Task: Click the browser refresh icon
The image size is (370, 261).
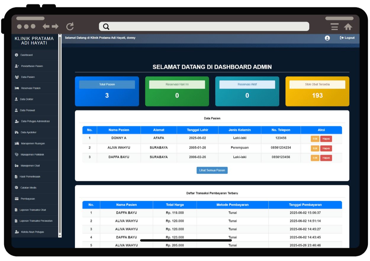Action: coord(70,27)
